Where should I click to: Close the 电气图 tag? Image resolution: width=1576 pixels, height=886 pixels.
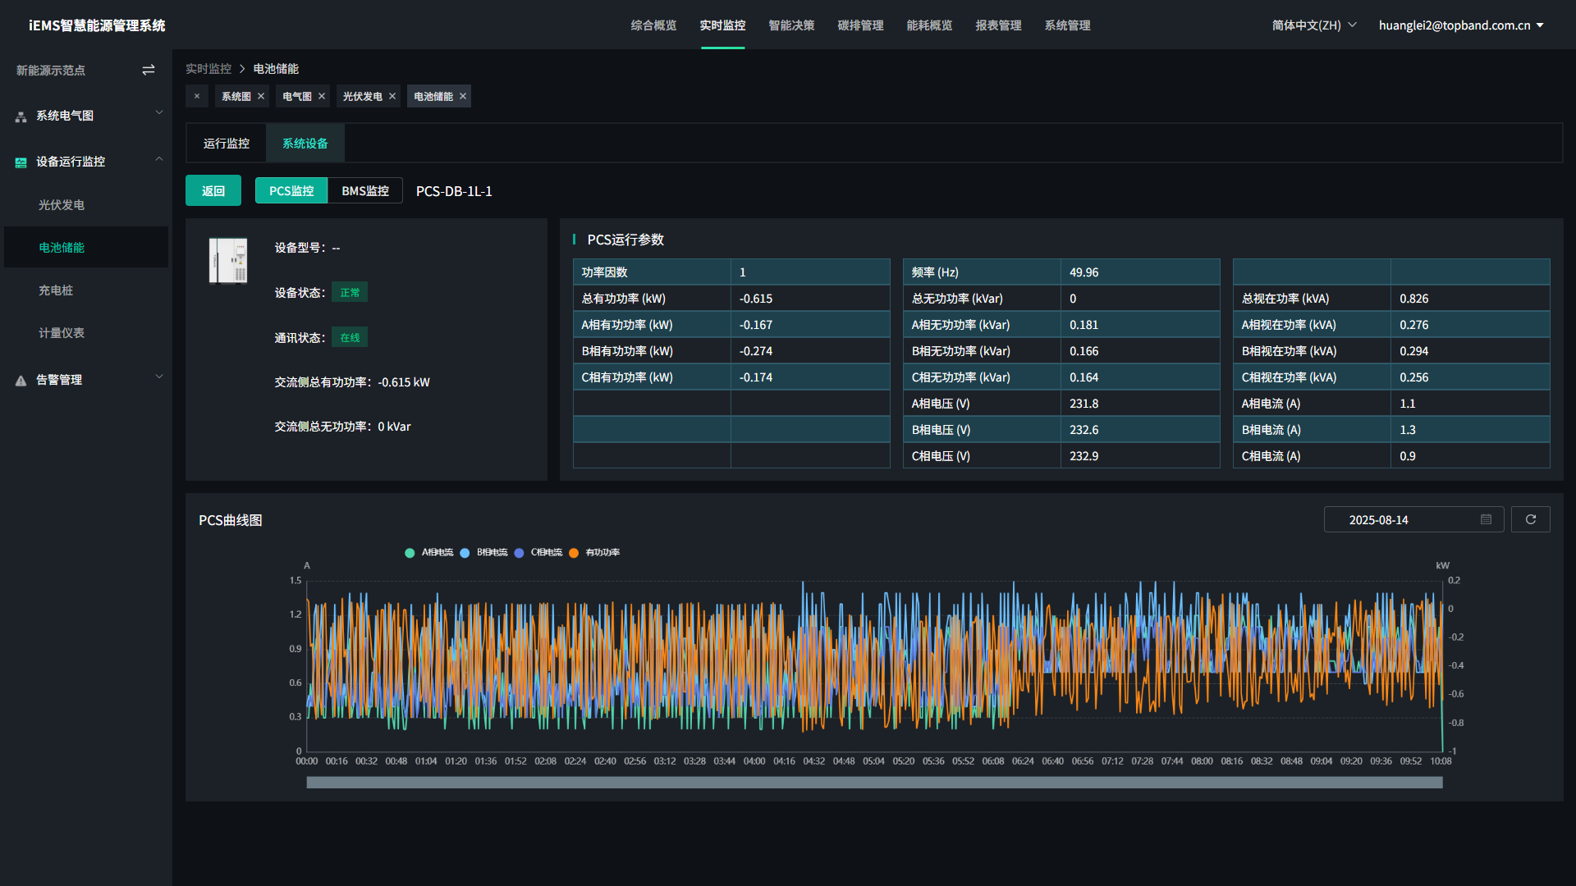[x=323, y=96]
